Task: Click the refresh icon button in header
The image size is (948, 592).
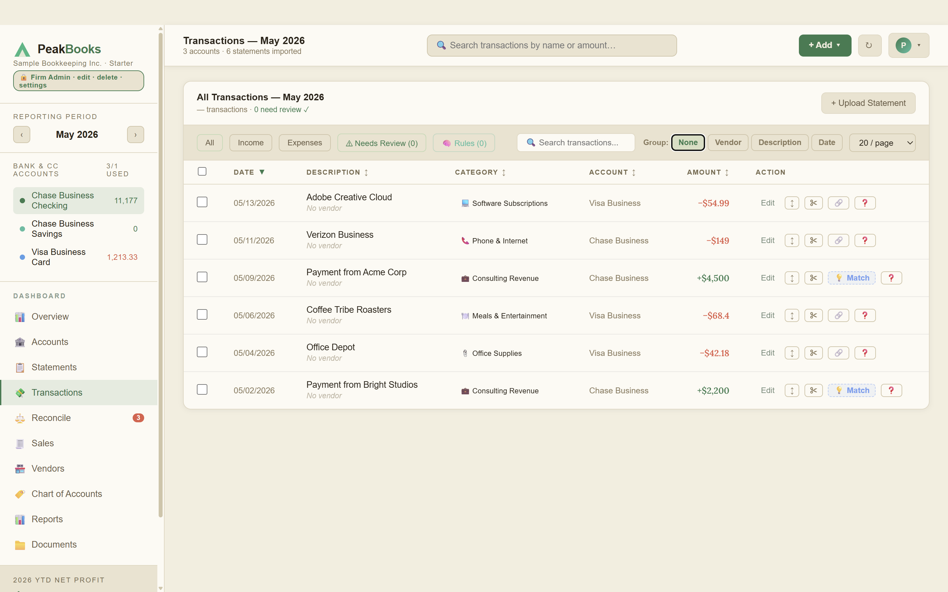Action: (x=870, y=45)
